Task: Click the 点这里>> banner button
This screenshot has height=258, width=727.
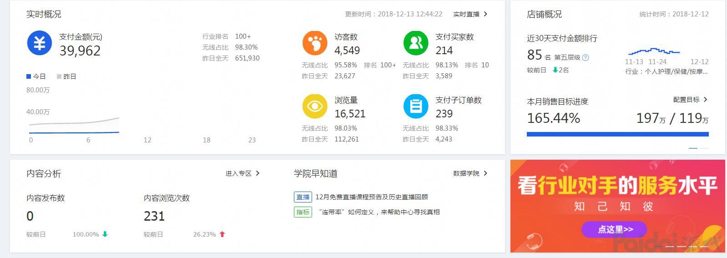Action: pos(614,229)
